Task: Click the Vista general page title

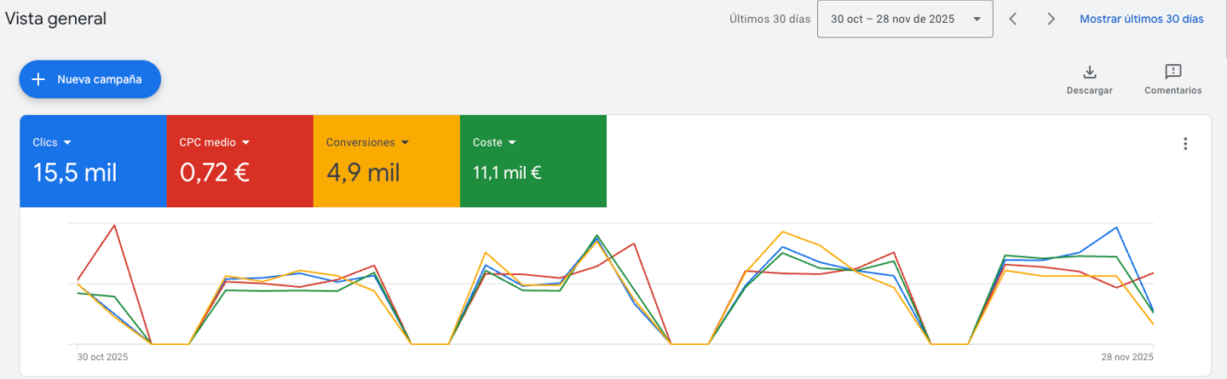Action: 55,19
